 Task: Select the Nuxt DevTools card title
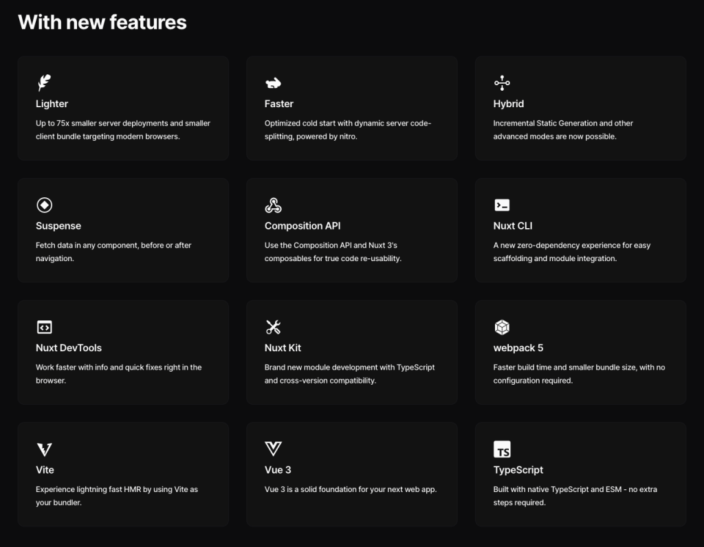pos(69,348)
